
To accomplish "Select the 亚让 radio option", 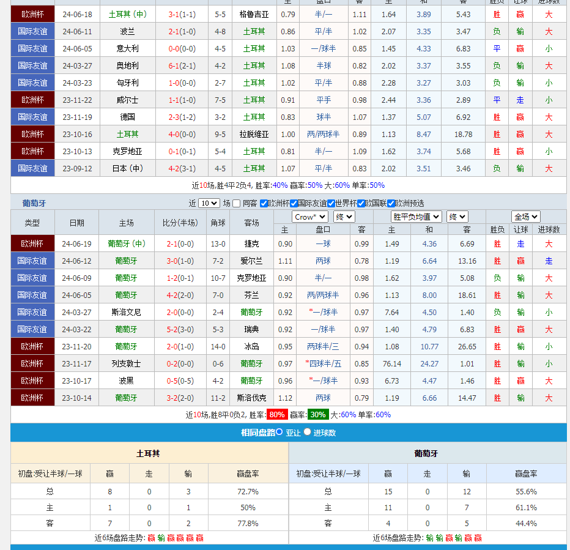I will (279, 432).
